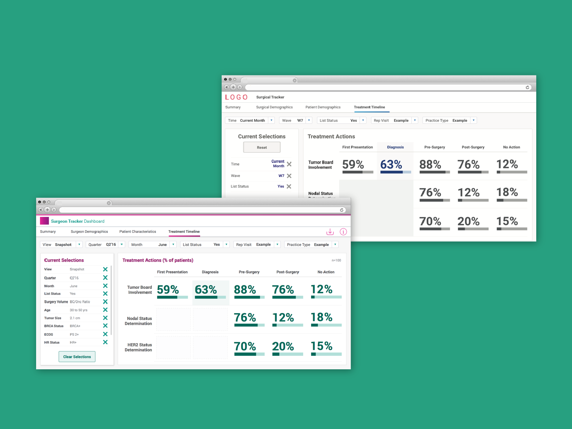This screenshot has height=429, width=572.
Task: Click the 12% No Action bar in back window
Action: 512,172
